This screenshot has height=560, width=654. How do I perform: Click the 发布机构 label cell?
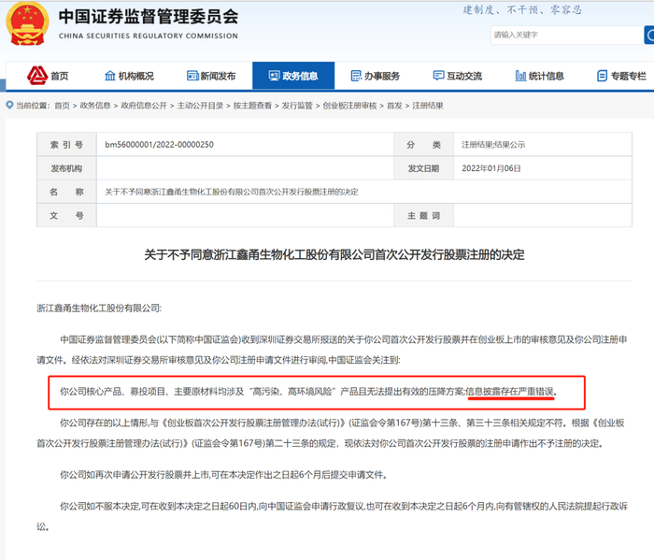click(66, 168)
